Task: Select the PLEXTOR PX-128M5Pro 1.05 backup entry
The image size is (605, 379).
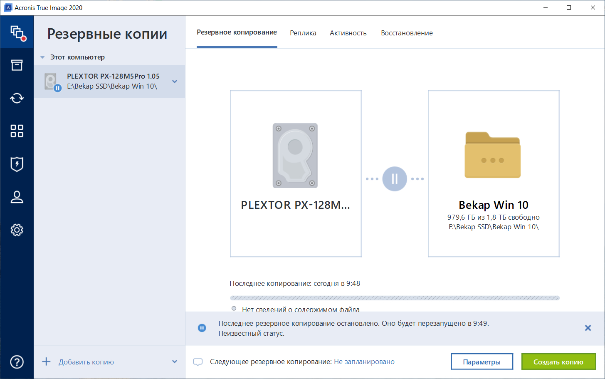Action: pos(109,82)
